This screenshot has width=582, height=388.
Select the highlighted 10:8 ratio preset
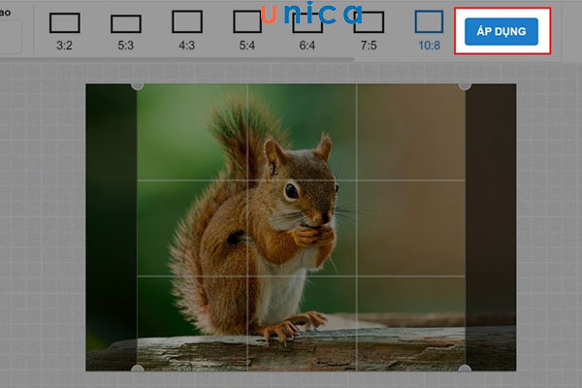[429, 30]
